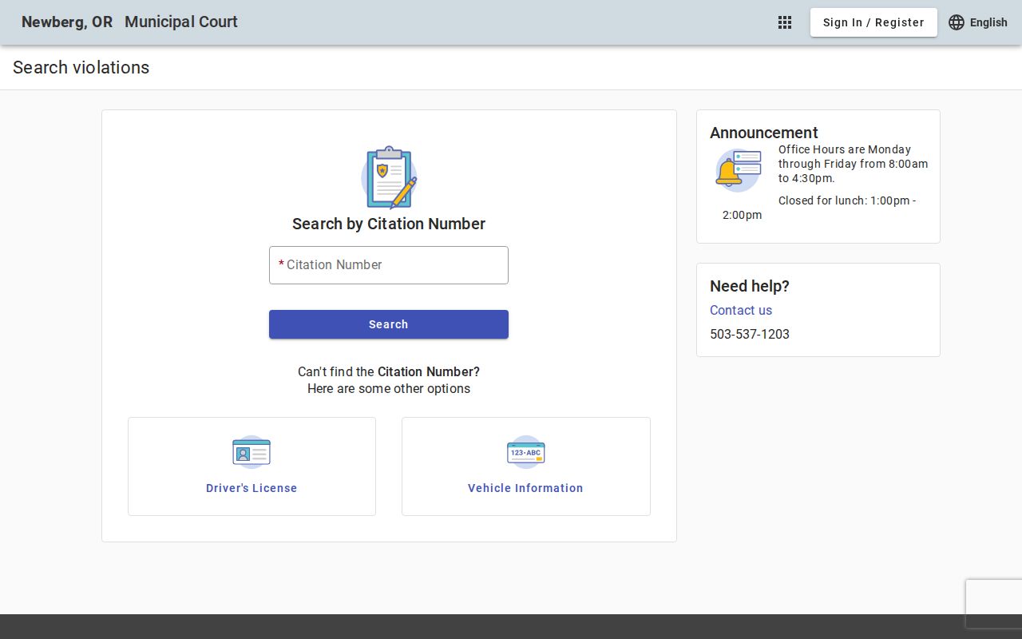
Task: Click the citation clipboard icon
Action: pos(389,177)
